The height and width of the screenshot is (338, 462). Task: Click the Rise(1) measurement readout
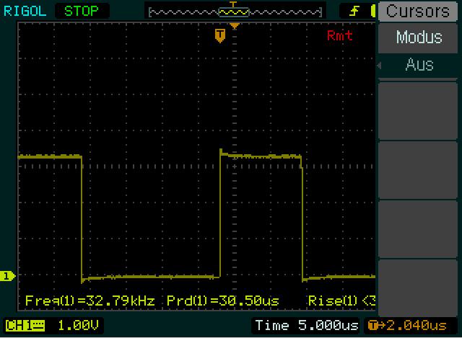341,300
